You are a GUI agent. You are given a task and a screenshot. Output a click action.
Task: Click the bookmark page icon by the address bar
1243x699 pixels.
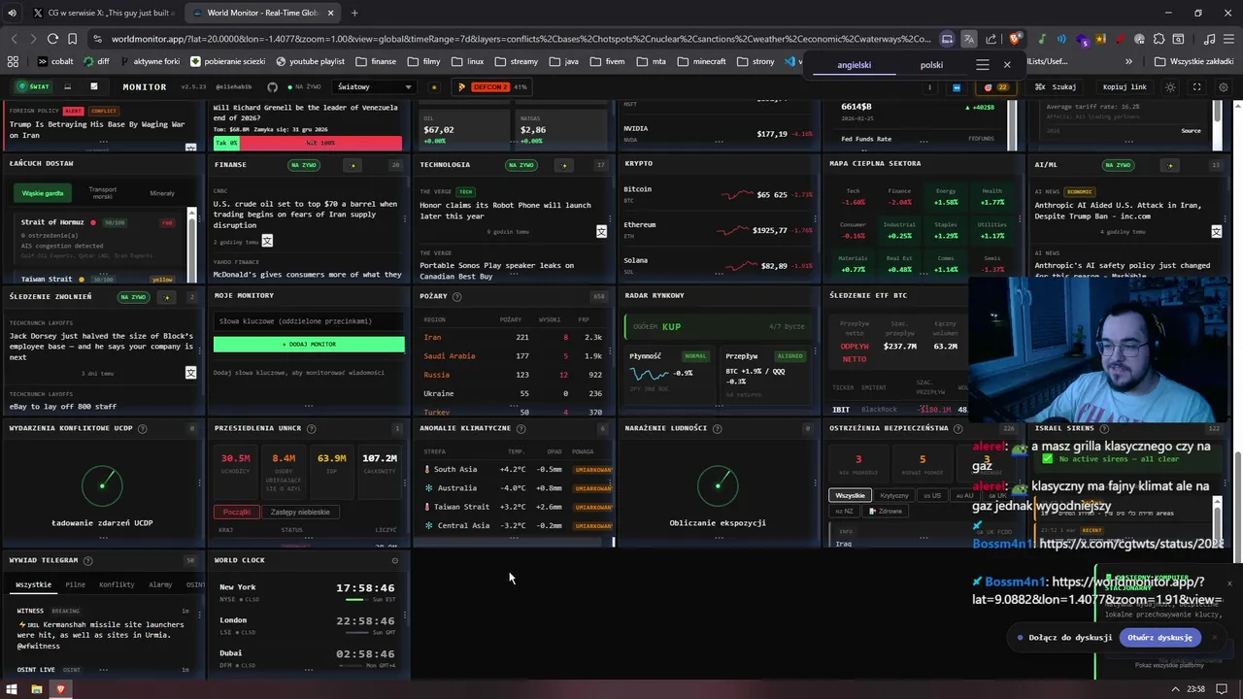[74, 39]
